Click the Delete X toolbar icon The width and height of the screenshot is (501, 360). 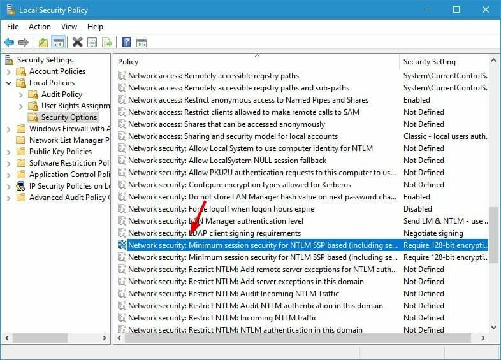(77, 42)
